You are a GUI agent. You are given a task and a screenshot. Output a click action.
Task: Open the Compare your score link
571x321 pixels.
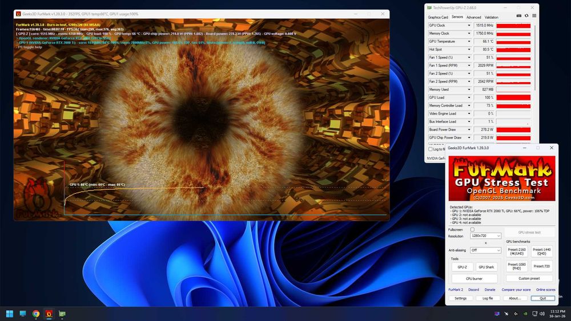click(x=516, y=290)
